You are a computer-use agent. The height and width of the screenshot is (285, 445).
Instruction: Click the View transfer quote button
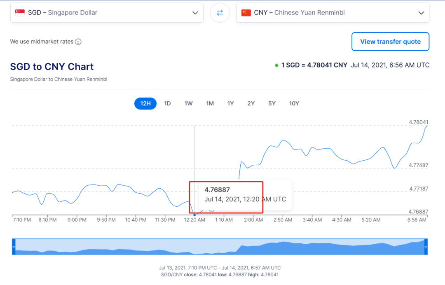click(390, 42)
